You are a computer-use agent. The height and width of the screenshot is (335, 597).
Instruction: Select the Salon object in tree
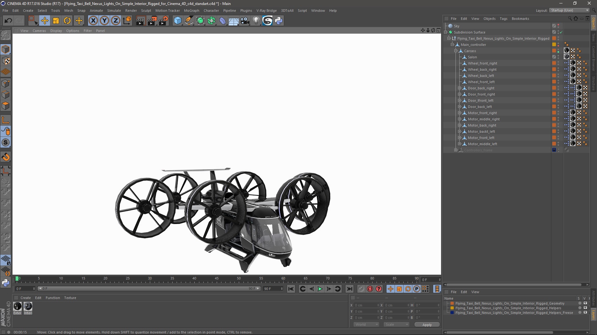472,57
